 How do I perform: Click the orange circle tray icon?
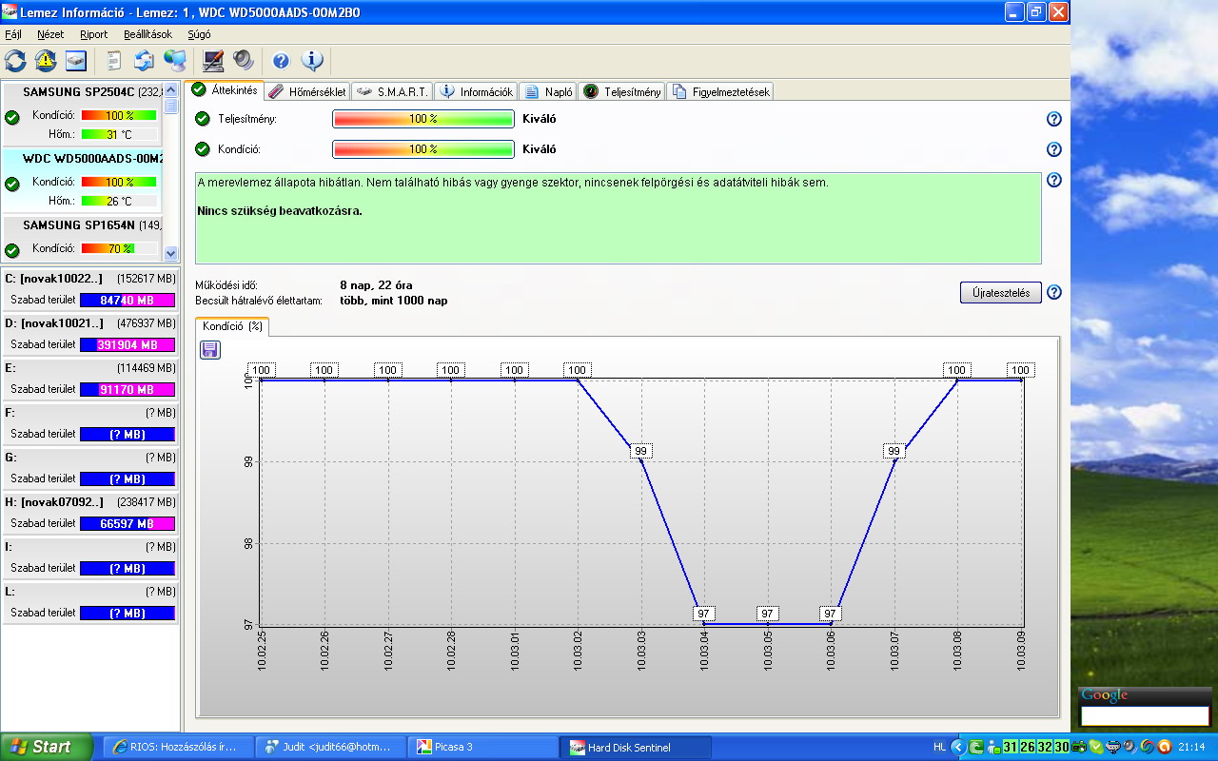click(x=1164, y=747)
